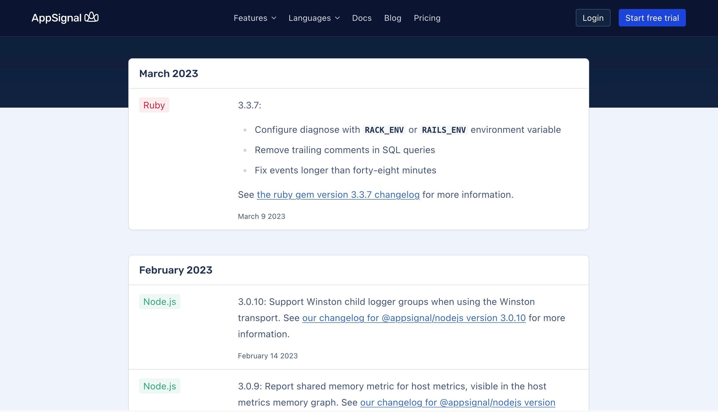Expand the Languages dropdown menu
Image resolution: width=718 pixels, height=412 pixels.
pos(309,18)
